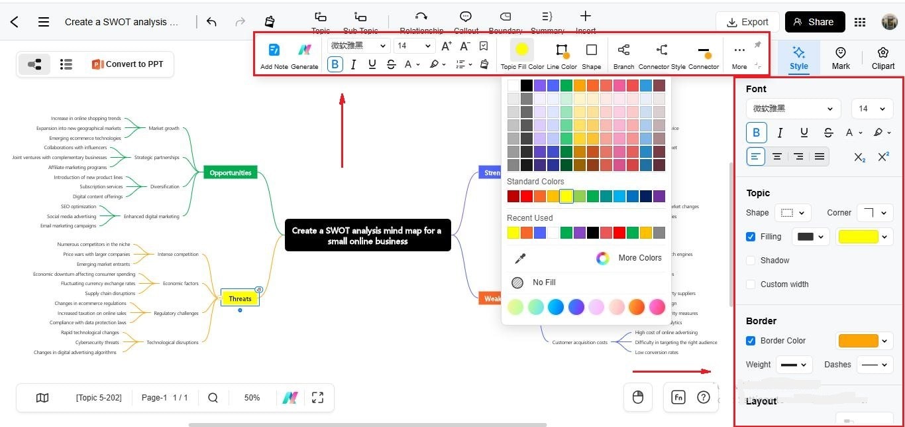Open the Dashes style dropdown under Border
This screenshot has height=427, width=905.
(875, 364)
